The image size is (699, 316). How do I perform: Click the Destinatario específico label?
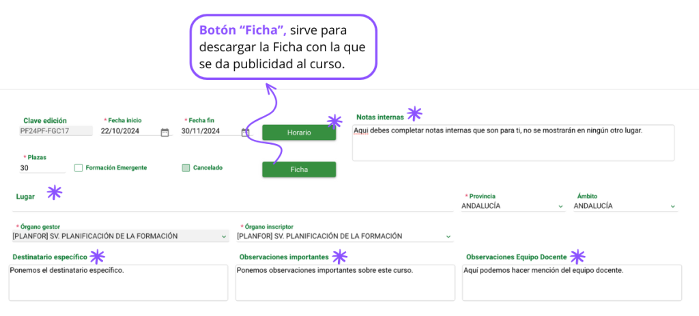pyautogui.click(x=50, y=257)
